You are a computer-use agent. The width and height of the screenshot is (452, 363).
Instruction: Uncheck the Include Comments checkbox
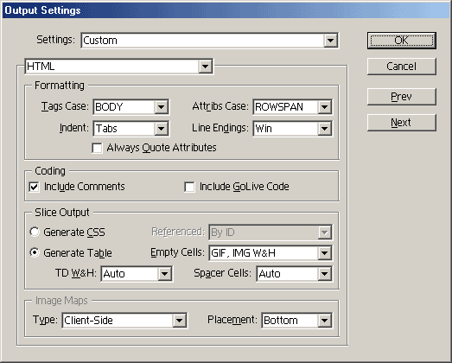[x=34, y=187]
